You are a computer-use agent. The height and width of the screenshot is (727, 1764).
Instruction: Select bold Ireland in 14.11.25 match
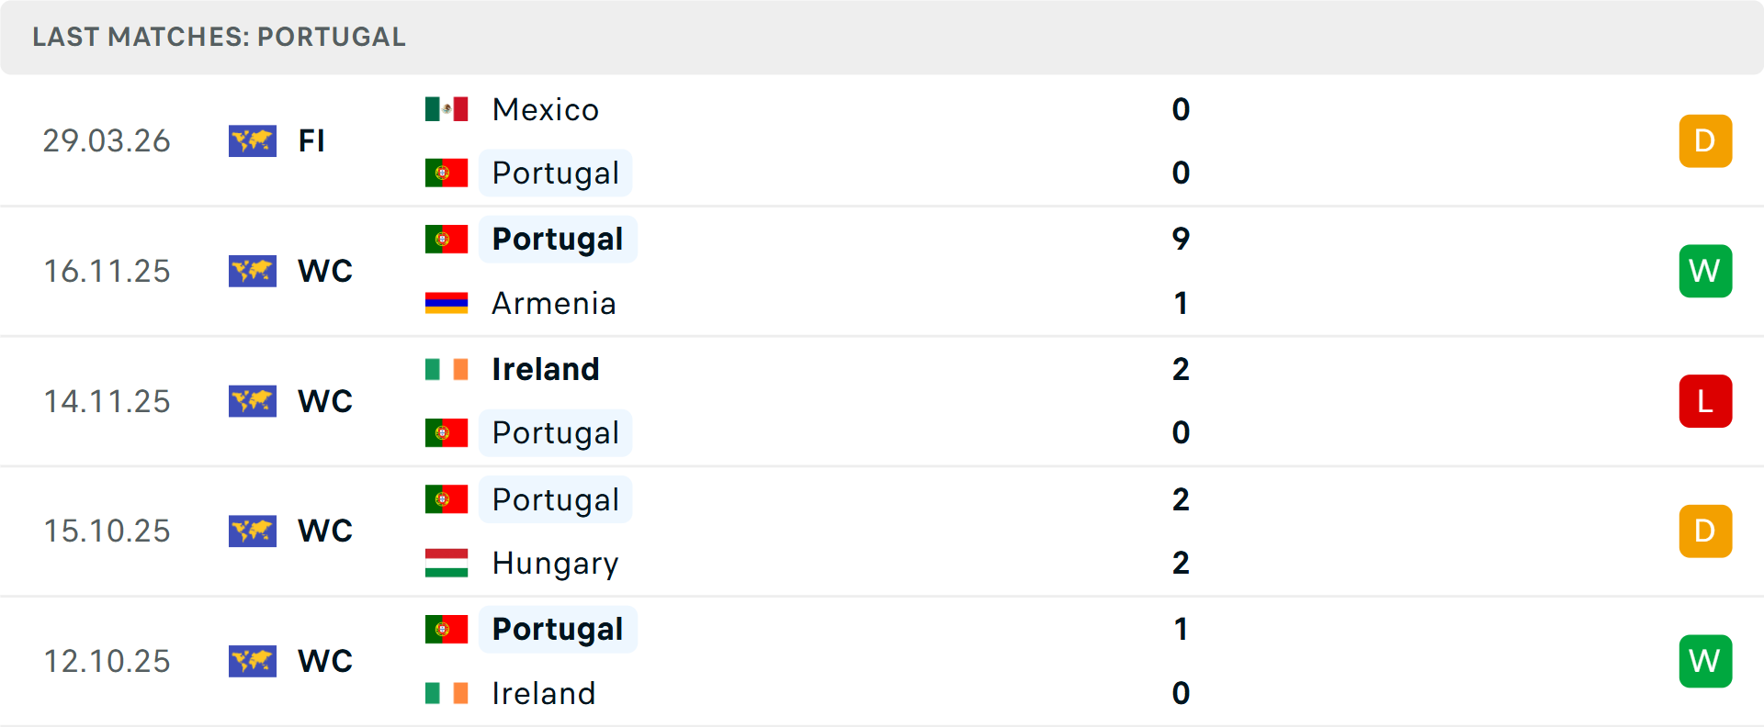tap(545, 369)
